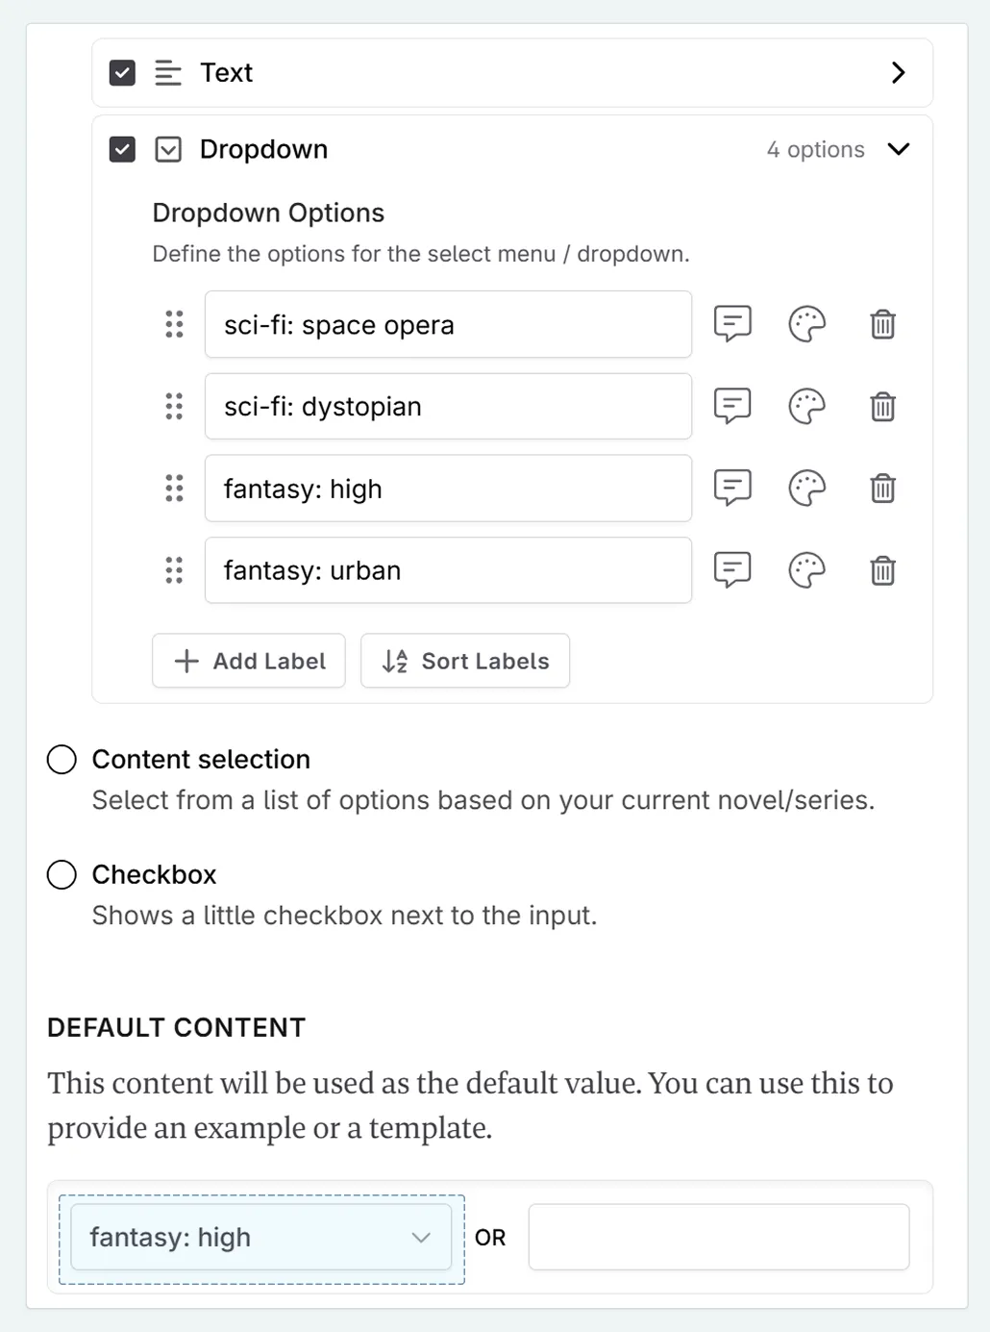Click the drag handle of "sci-fi: space opera"
The height and width of the screenshot is (1332, 990).
(x=174, y=324)
